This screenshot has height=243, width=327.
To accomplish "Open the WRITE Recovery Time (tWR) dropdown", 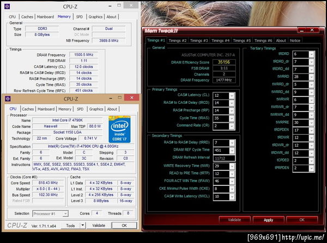I will tap(232, 166).
